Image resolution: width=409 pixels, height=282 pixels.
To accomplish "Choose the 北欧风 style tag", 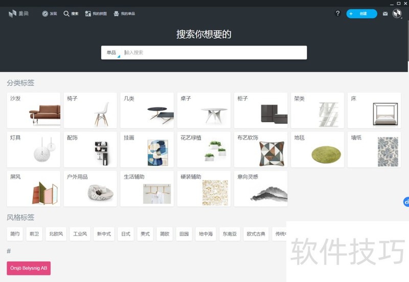I will point(56,234).
